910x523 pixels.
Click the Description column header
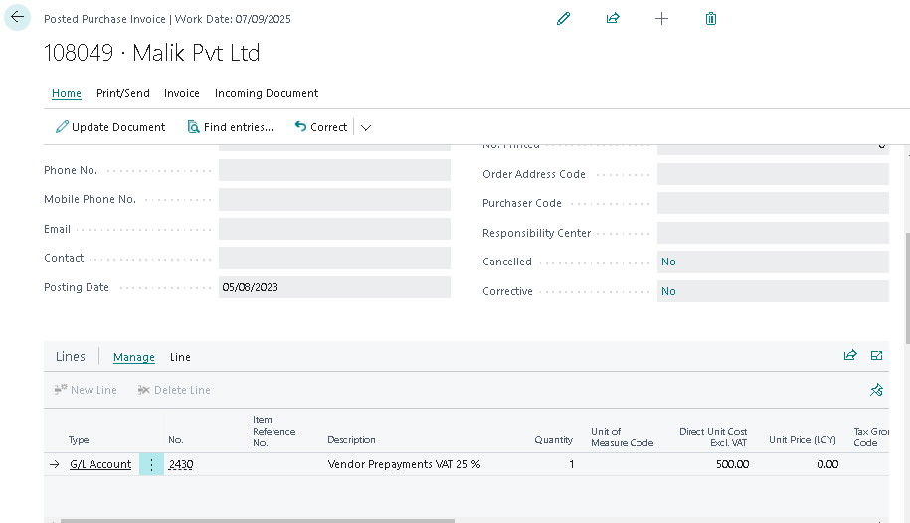click(351, 440)
